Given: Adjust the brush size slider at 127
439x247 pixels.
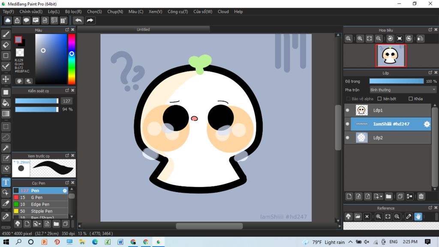Looking at the screenshot, I should [37, 101].
